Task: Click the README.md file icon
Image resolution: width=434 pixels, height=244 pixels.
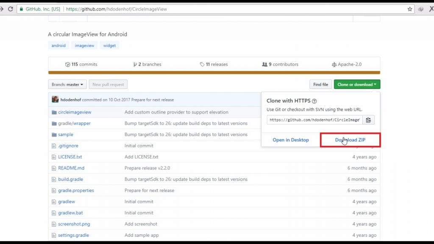Action: [54, 168]
